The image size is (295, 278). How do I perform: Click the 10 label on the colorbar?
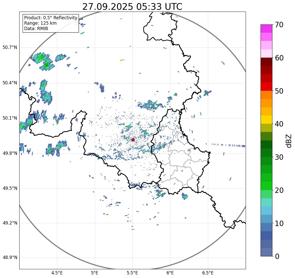[x=279, y=223]
